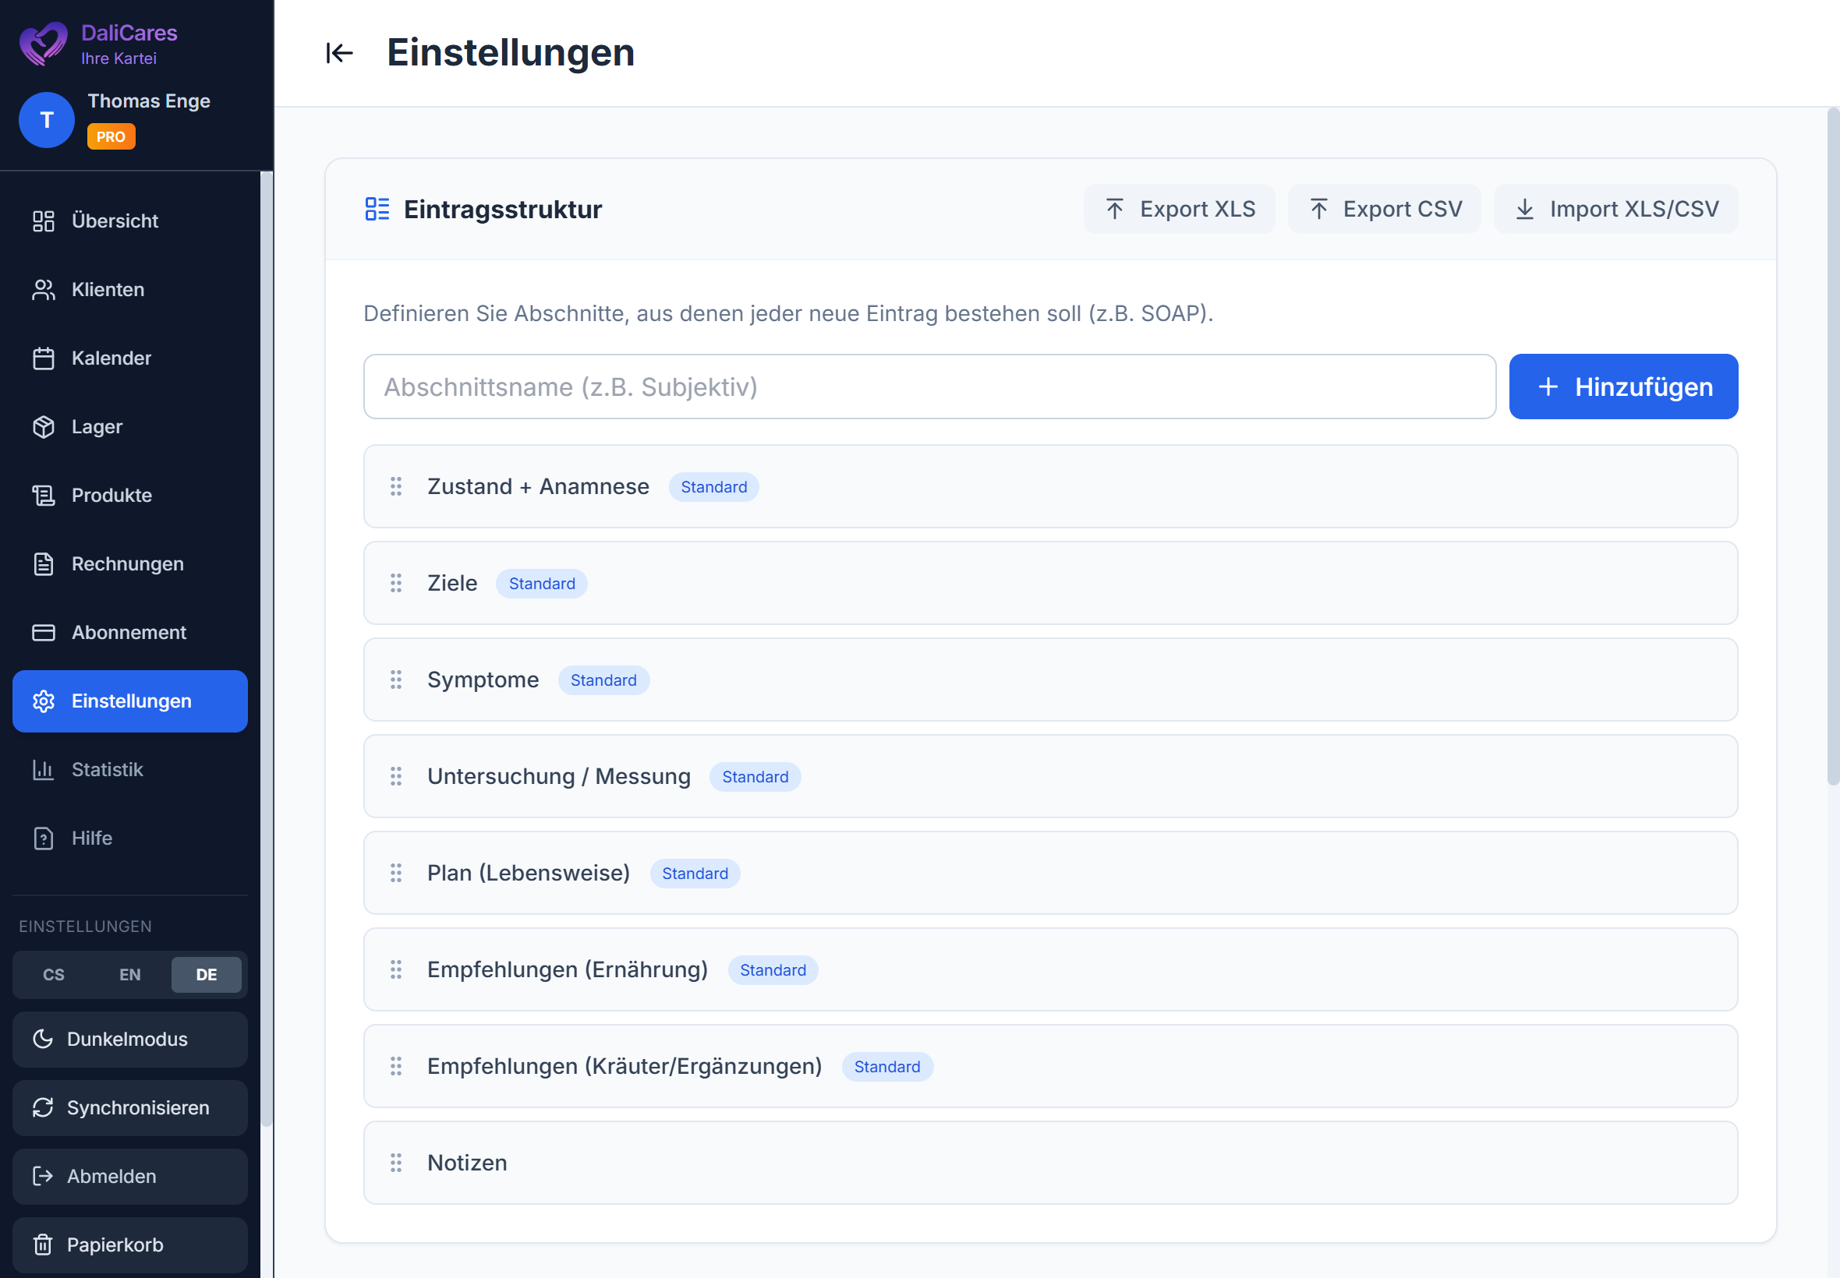Enable Dunkelmodus
1840x1278 pixels.
tap(129, 1039)
